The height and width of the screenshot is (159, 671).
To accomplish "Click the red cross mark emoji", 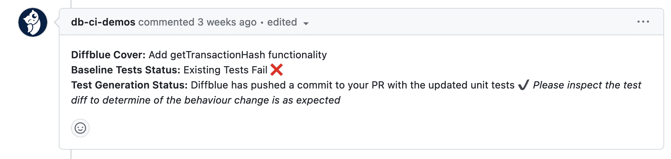I will point(276,69).
